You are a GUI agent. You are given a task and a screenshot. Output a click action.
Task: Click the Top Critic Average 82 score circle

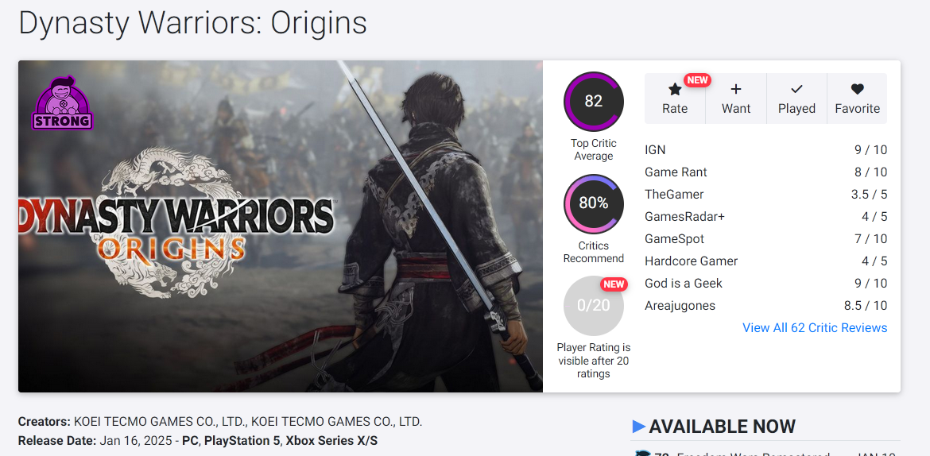point(593,102)
